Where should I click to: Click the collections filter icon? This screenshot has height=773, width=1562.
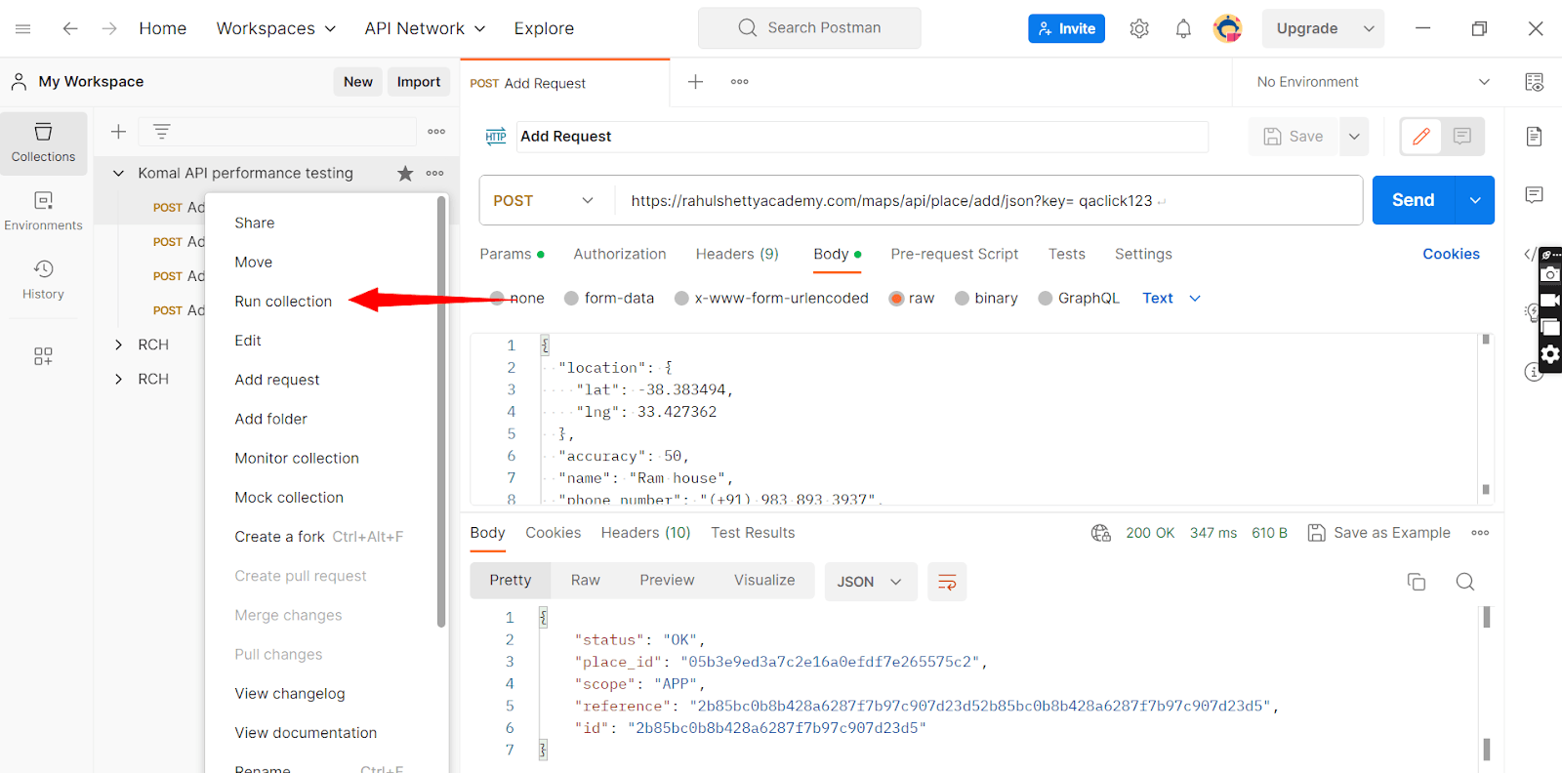pos(162,132)
